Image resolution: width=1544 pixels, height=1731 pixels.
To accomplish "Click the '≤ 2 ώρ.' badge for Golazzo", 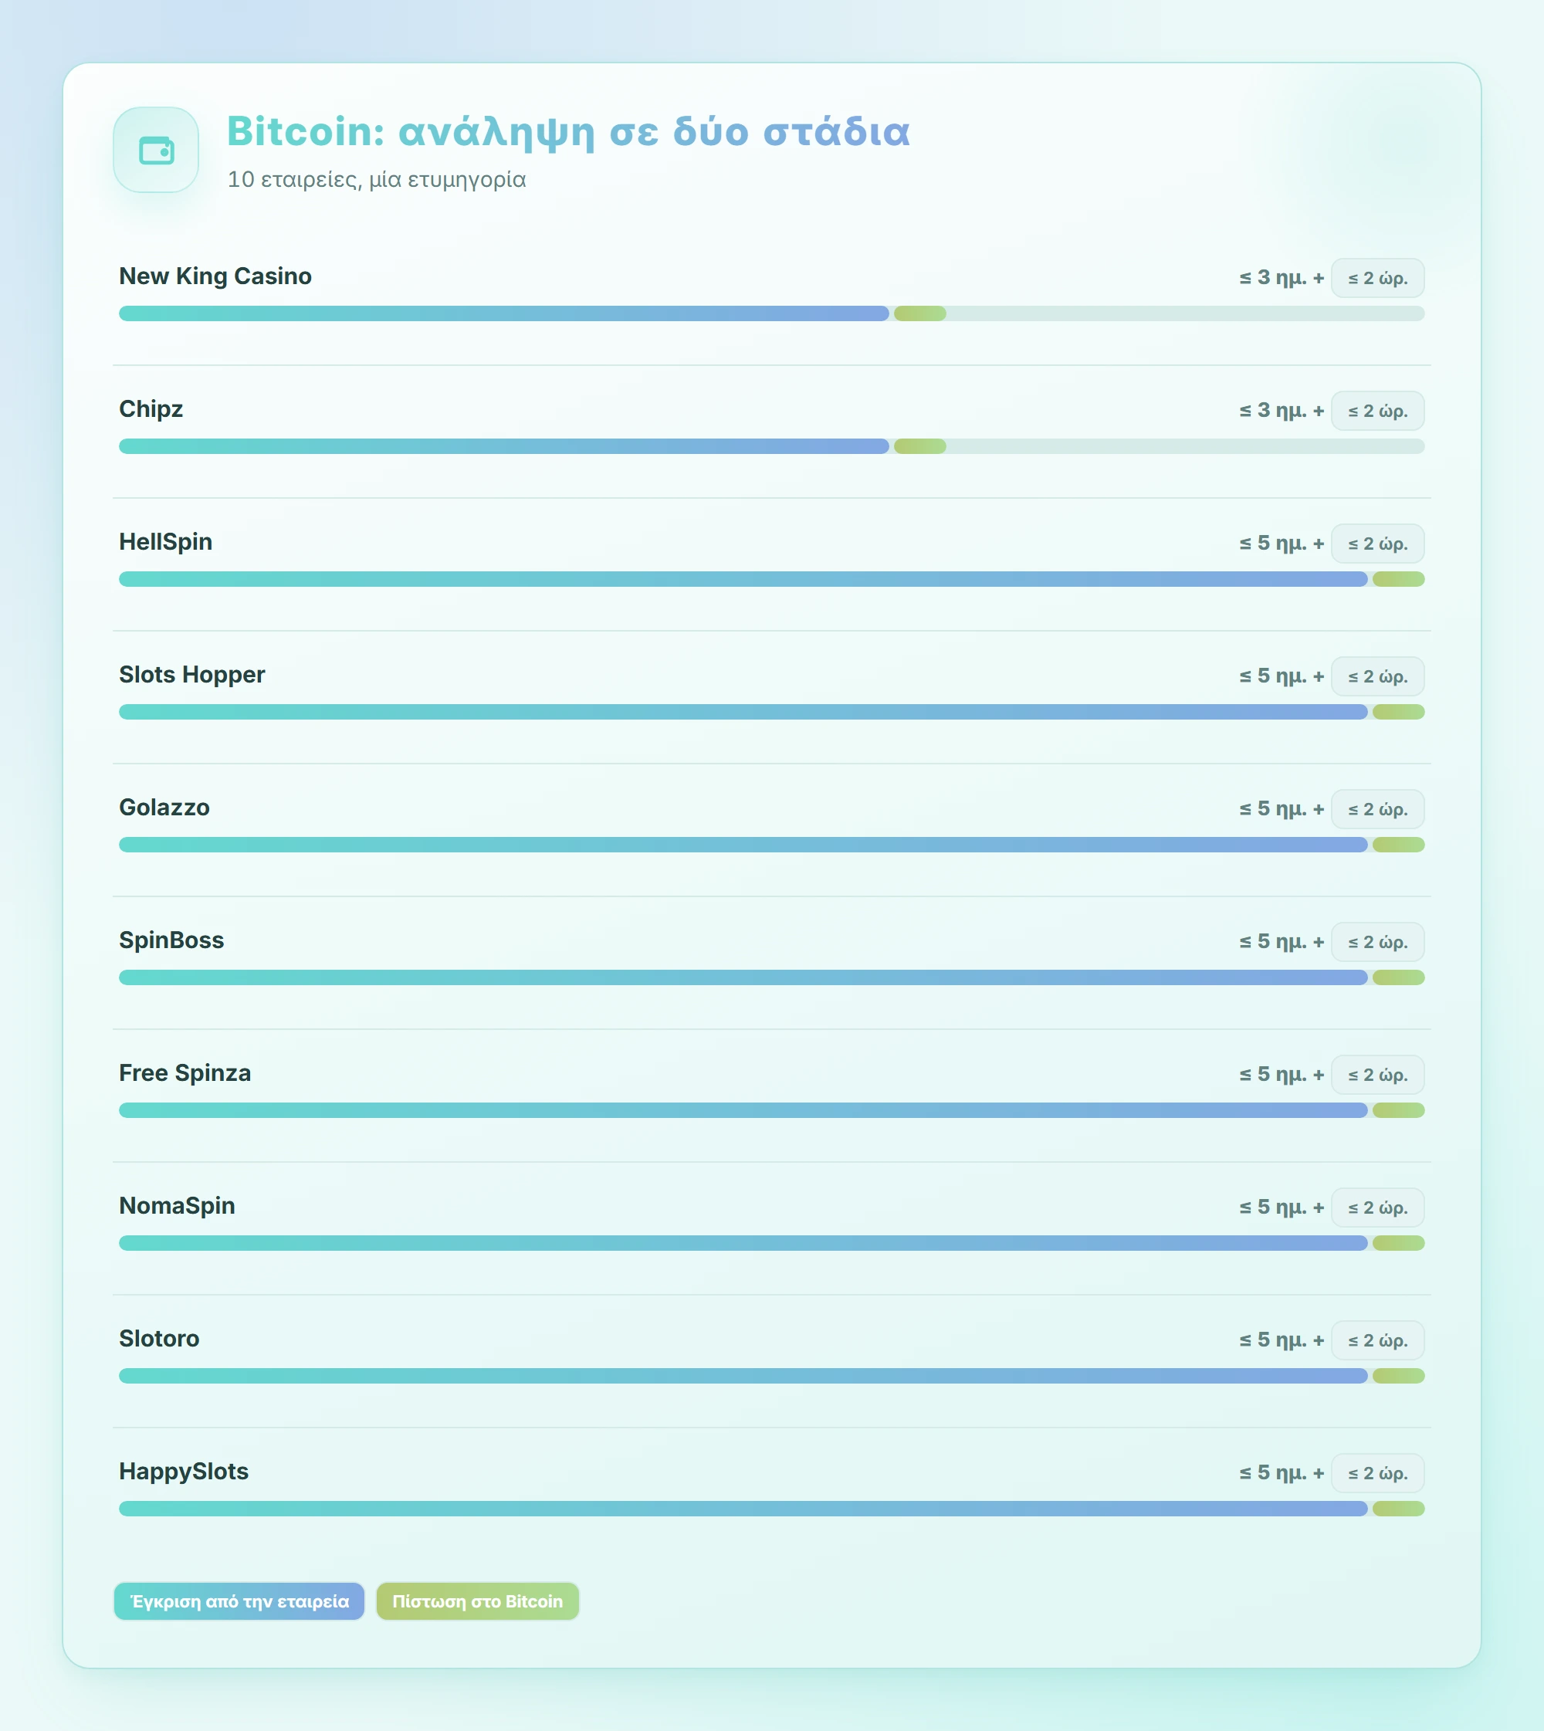I will pos(1378,809).
